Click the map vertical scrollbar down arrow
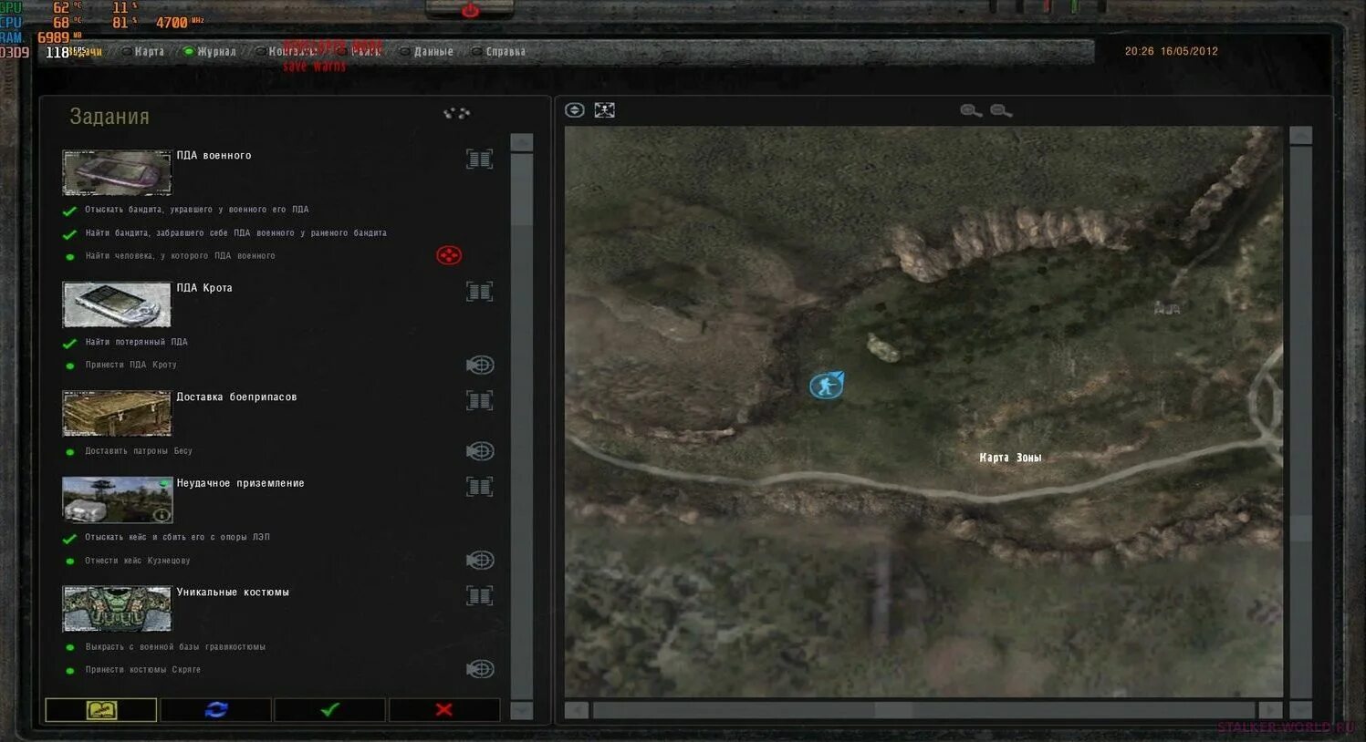1366x742 pixels. 1301,710
